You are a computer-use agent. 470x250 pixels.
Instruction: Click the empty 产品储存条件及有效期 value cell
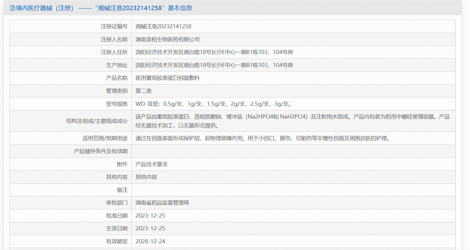coord(293,151)
